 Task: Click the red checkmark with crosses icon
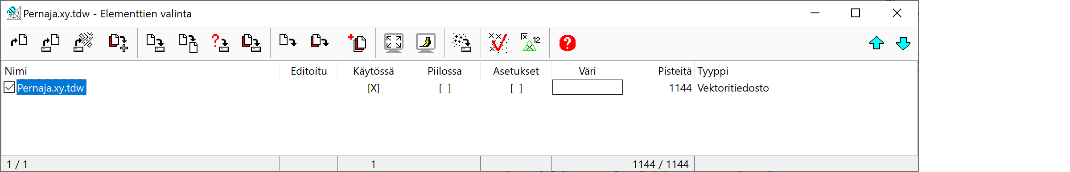tap(498, 43)
